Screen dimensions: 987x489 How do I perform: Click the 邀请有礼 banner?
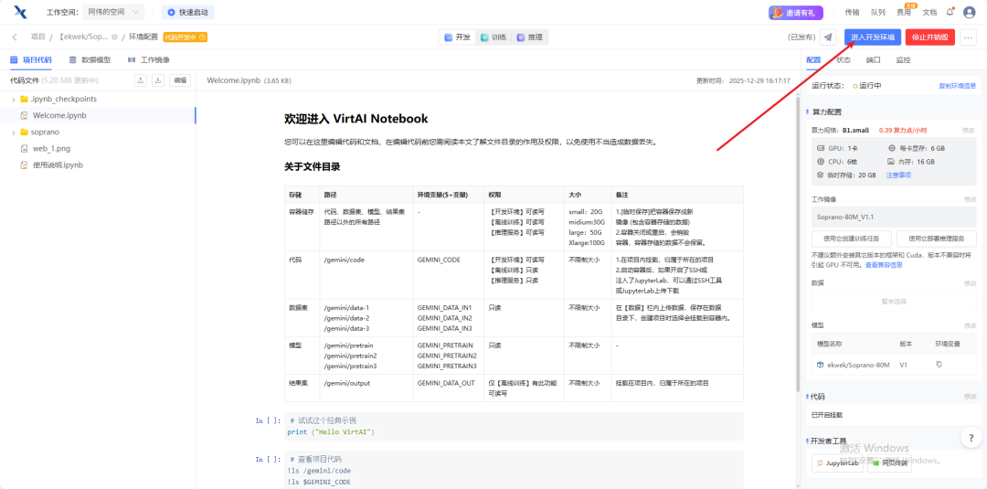pyautogui.click(x=797, y=13)
